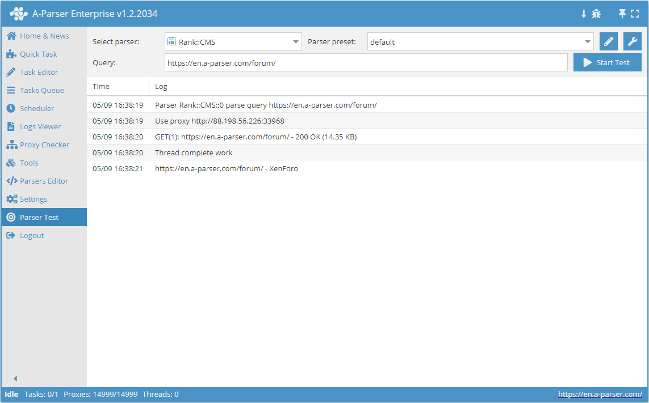Open the Scheduler page
This screenshot has width=649, height=403.
37,108
